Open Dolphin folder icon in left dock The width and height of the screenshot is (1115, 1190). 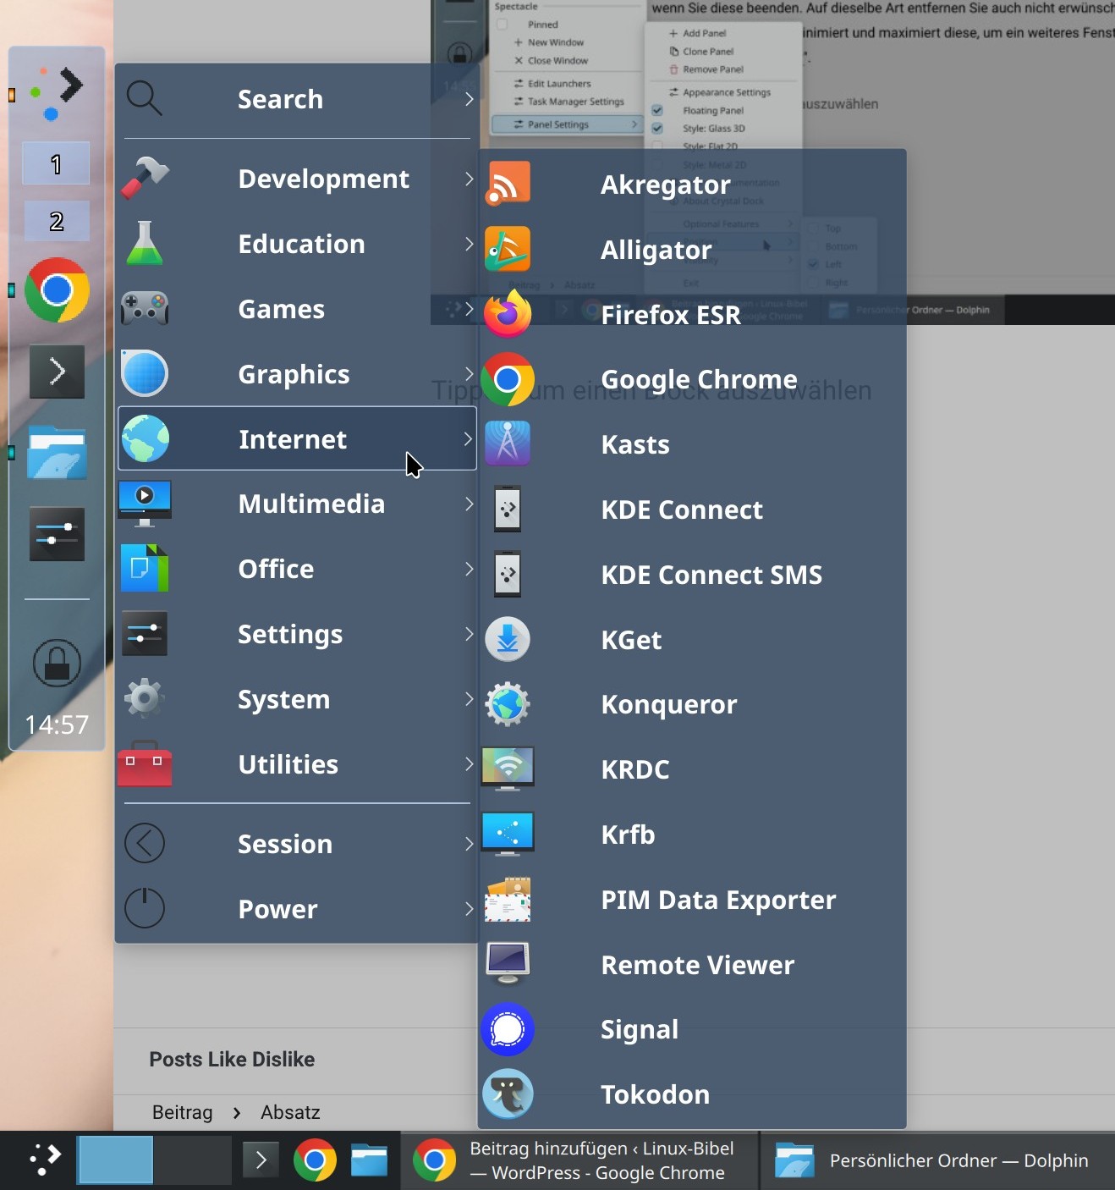(57, 453)
